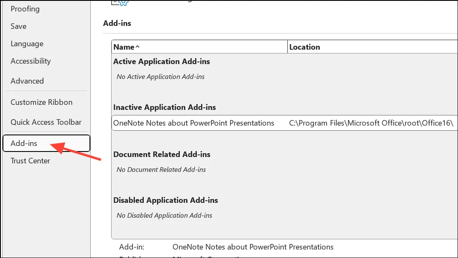
Task: Sort add-ins by the Location column header
Action: click(373, 47)
